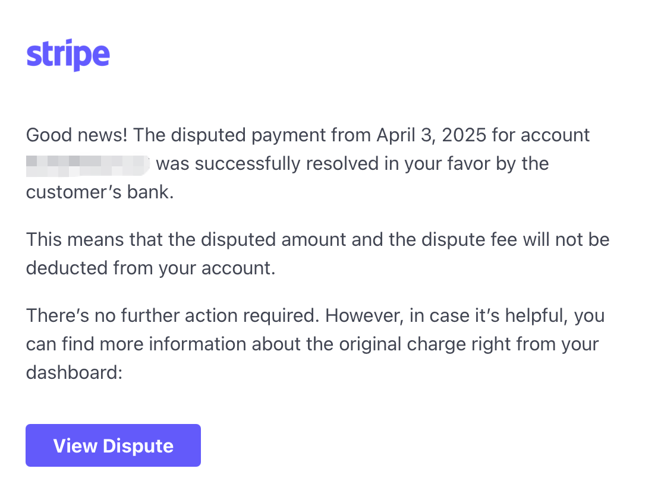Select the blurred account name
This screenshot has height=481, width=661.
[88, 165]
